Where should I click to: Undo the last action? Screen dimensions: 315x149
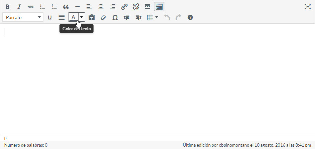(x=167, y=17)
